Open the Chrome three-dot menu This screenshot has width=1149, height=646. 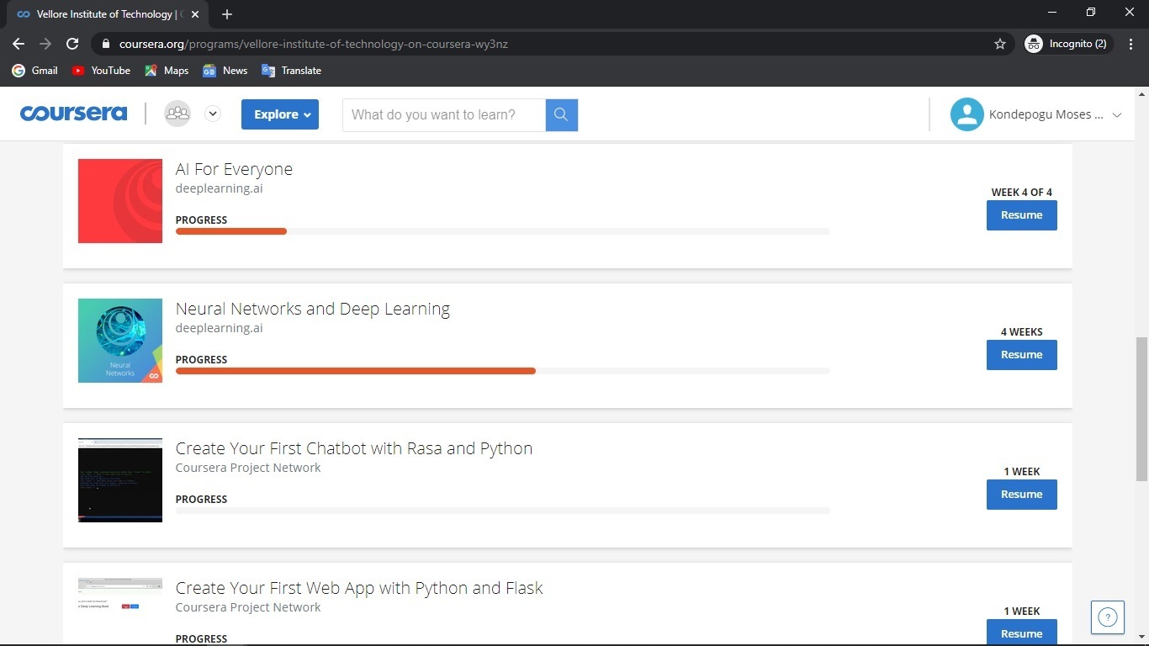[1131, 44]
